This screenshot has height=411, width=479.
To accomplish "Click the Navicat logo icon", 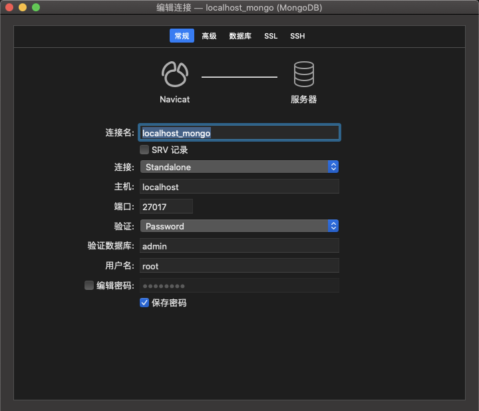I will [x=175, y=74].
